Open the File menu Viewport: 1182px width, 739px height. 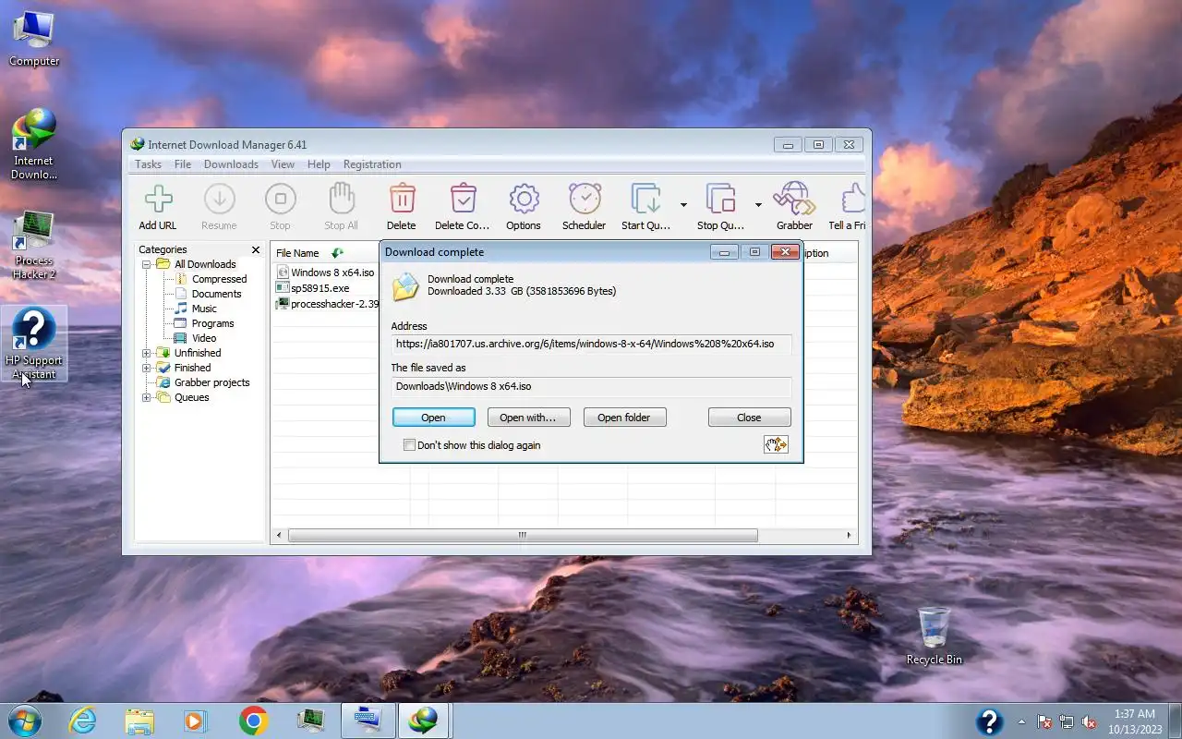pyautogui.click(x=183, y=164)
